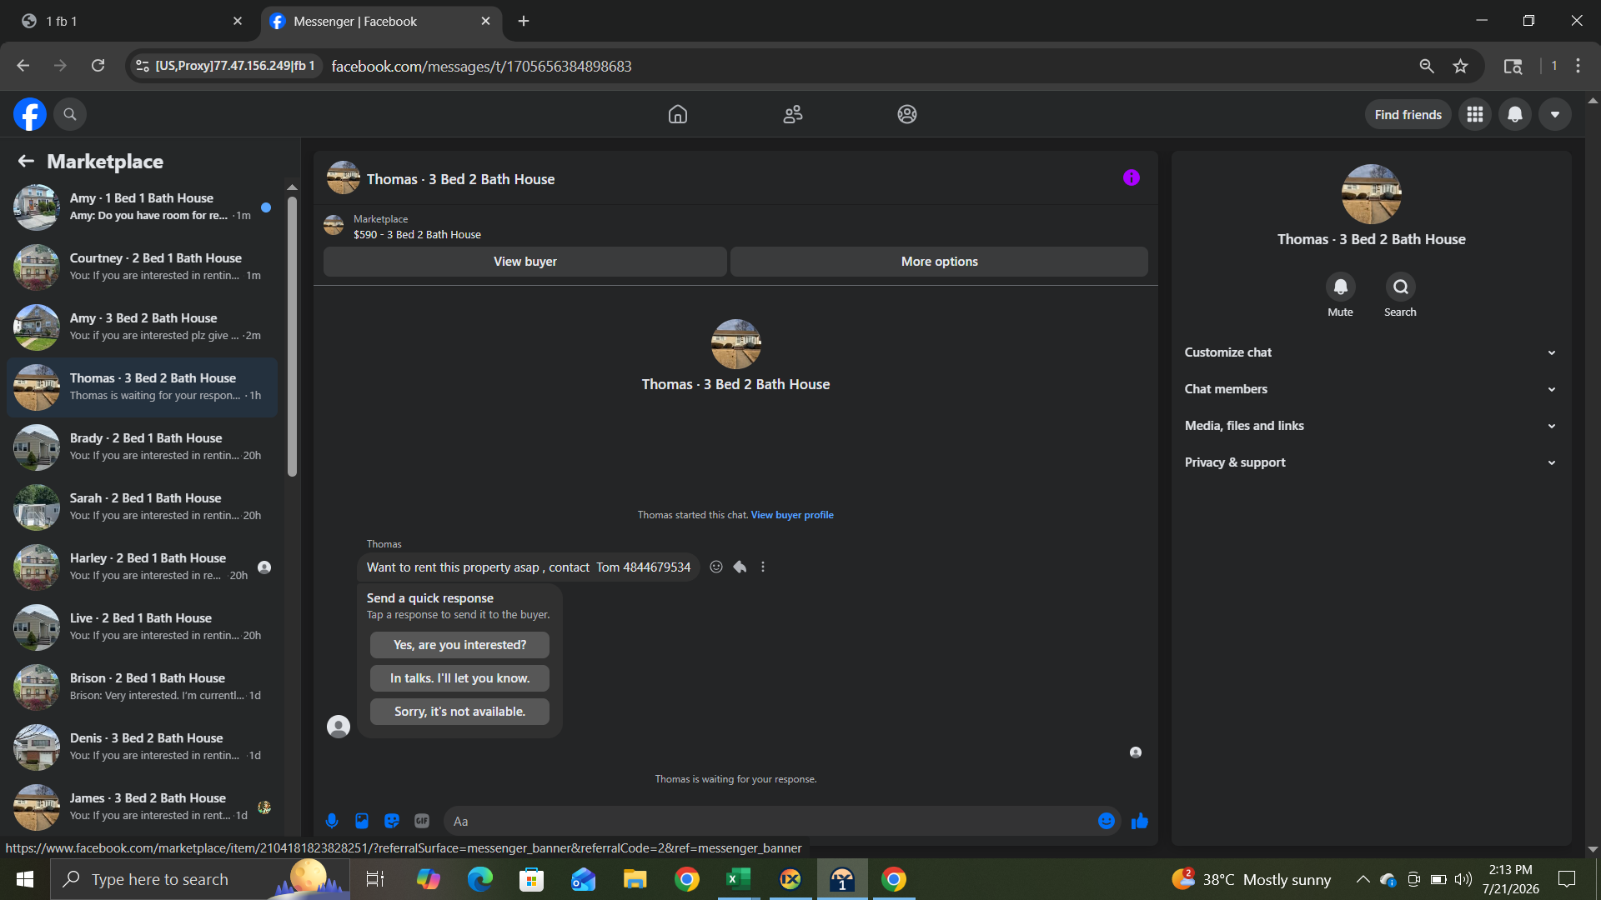Click the reply arrow on Thomas's message

coord(740,567)
